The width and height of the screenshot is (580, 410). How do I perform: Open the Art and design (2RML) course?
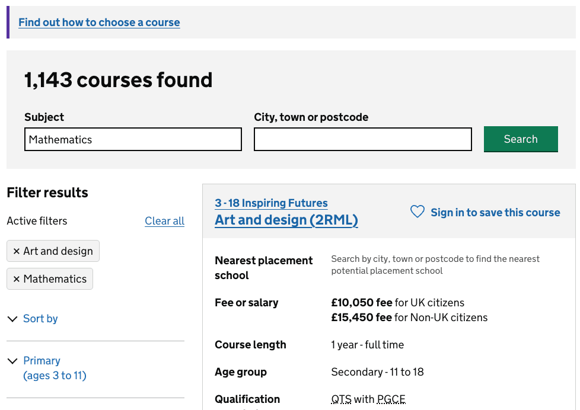coord(286,220)
